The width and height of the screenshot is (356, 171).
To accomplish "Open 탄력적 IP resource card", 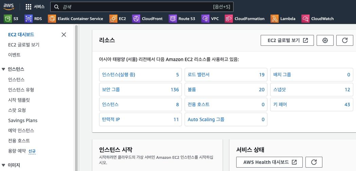I will click(140, 119).
